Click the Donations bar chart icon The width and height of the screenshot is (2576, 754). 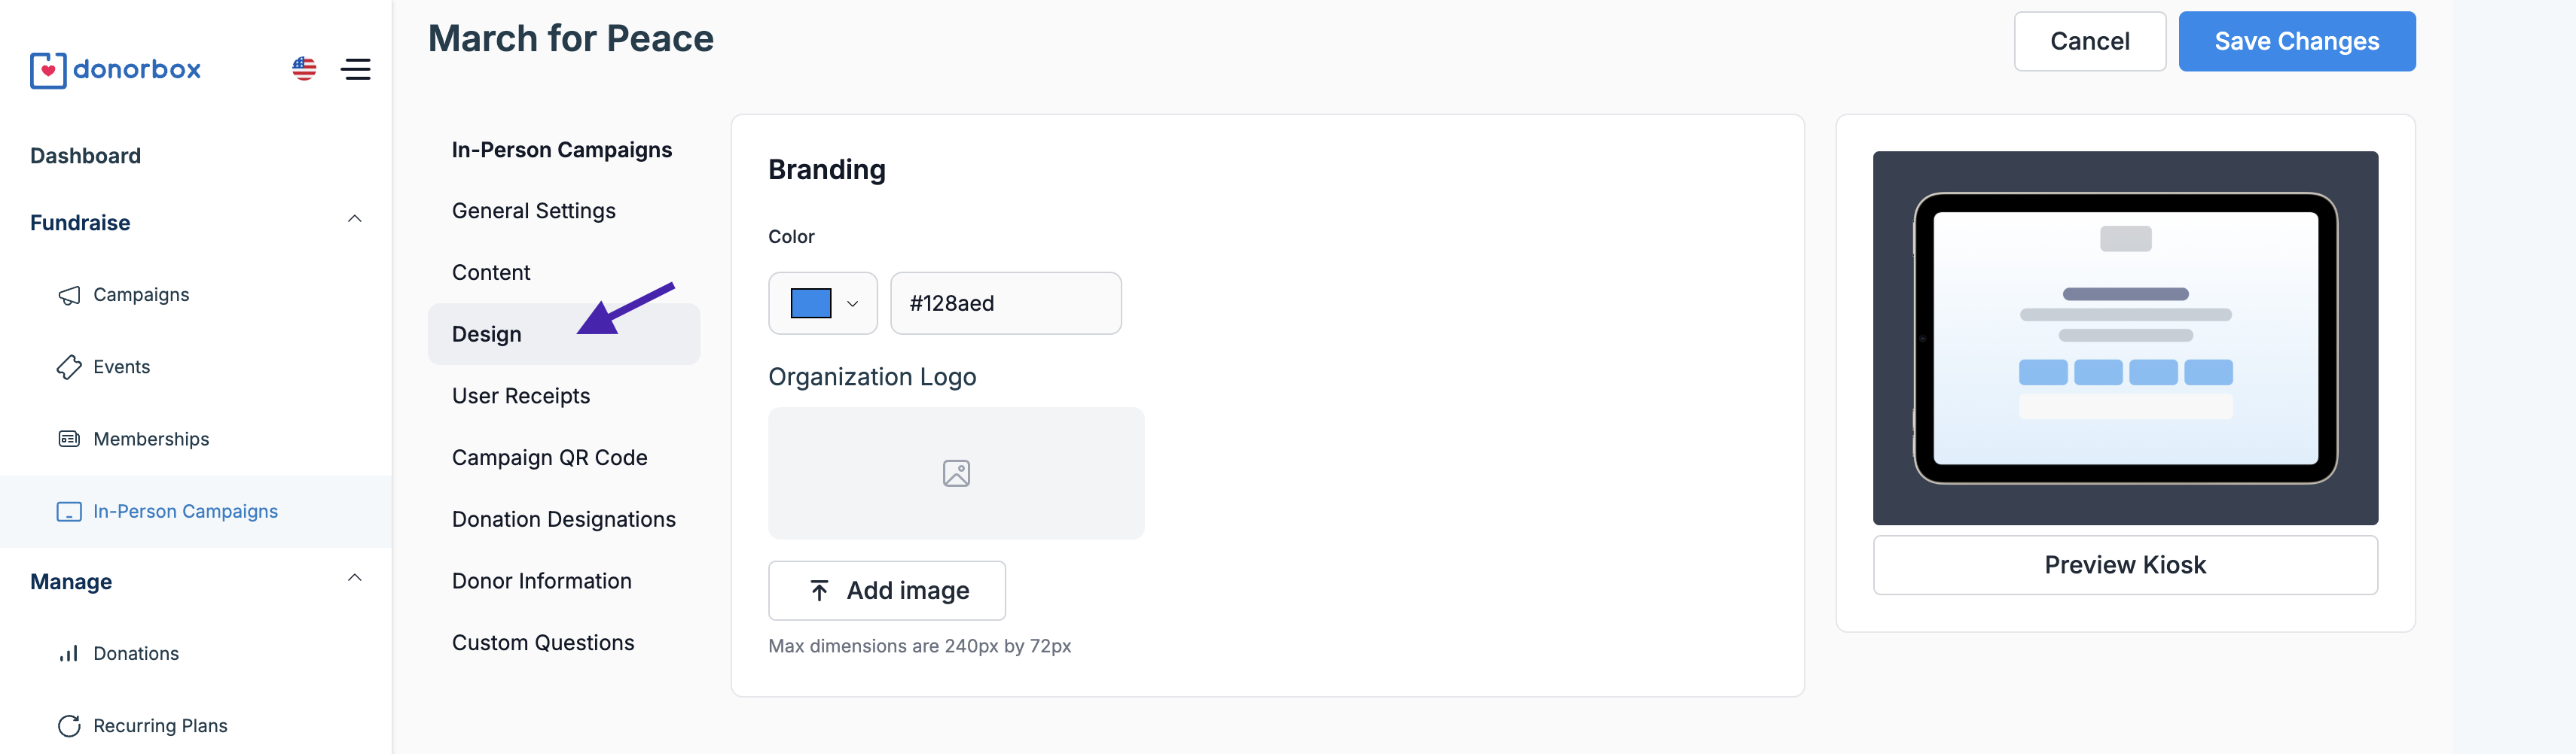[69, 654]
